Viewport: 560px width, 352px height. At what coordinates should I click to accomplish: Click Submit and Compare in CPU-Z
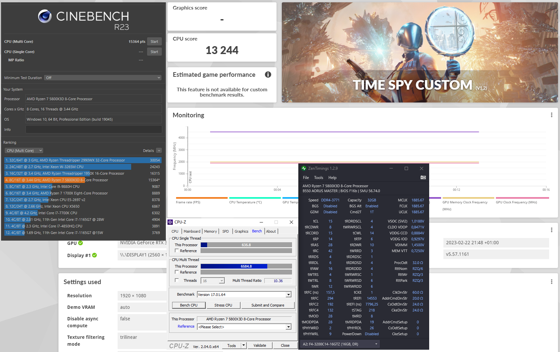pos(268,305)
